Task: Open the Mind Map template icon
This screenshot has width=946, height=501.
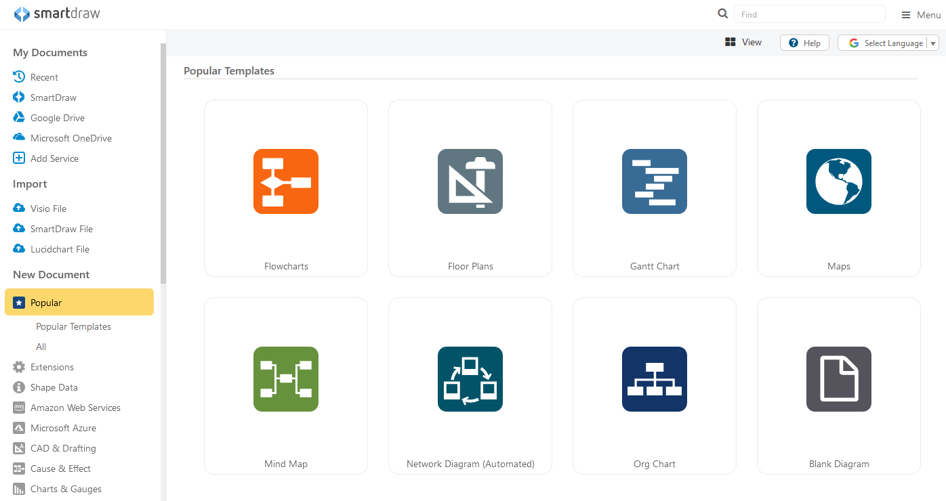Action: 285,379
